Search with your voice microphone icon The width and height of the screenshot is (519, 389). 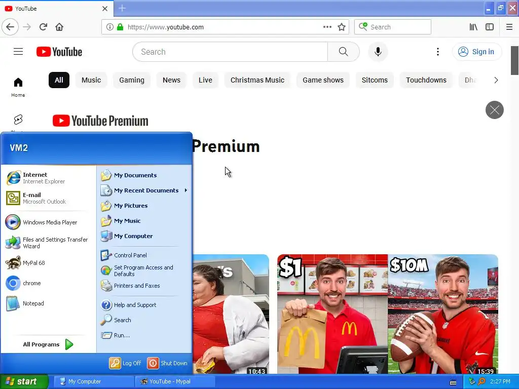point(378,52)
